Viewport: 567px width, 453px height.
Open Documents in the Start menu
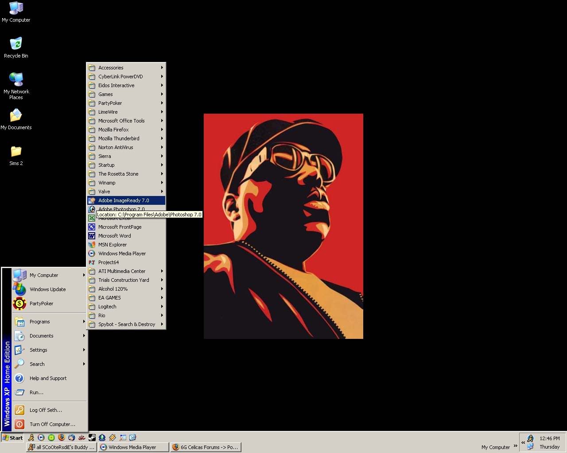[49, 336]
